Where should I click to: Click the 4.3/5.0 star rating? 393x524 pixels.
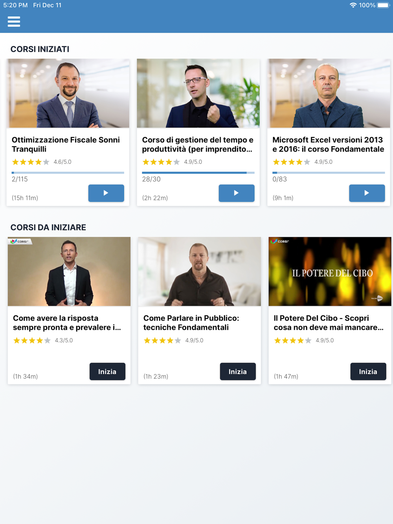pos(32,340)
